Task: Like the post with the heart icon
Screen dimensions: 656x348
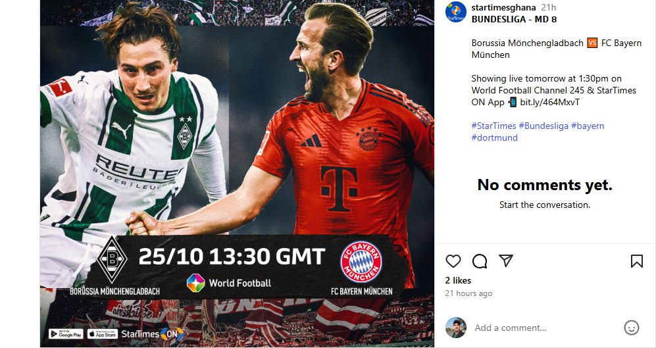Action: (x=453, y=261)
